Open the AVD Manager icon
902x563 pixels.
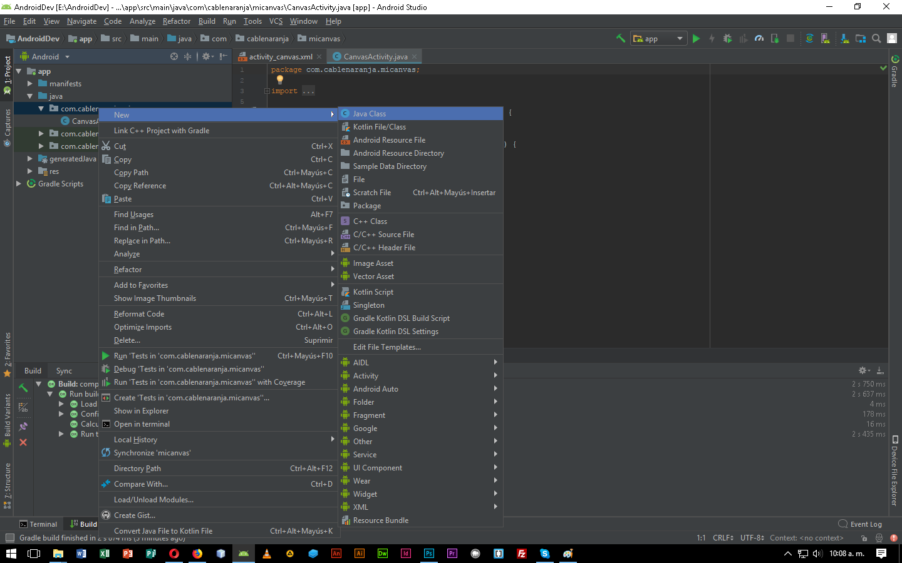pos(825,38)
